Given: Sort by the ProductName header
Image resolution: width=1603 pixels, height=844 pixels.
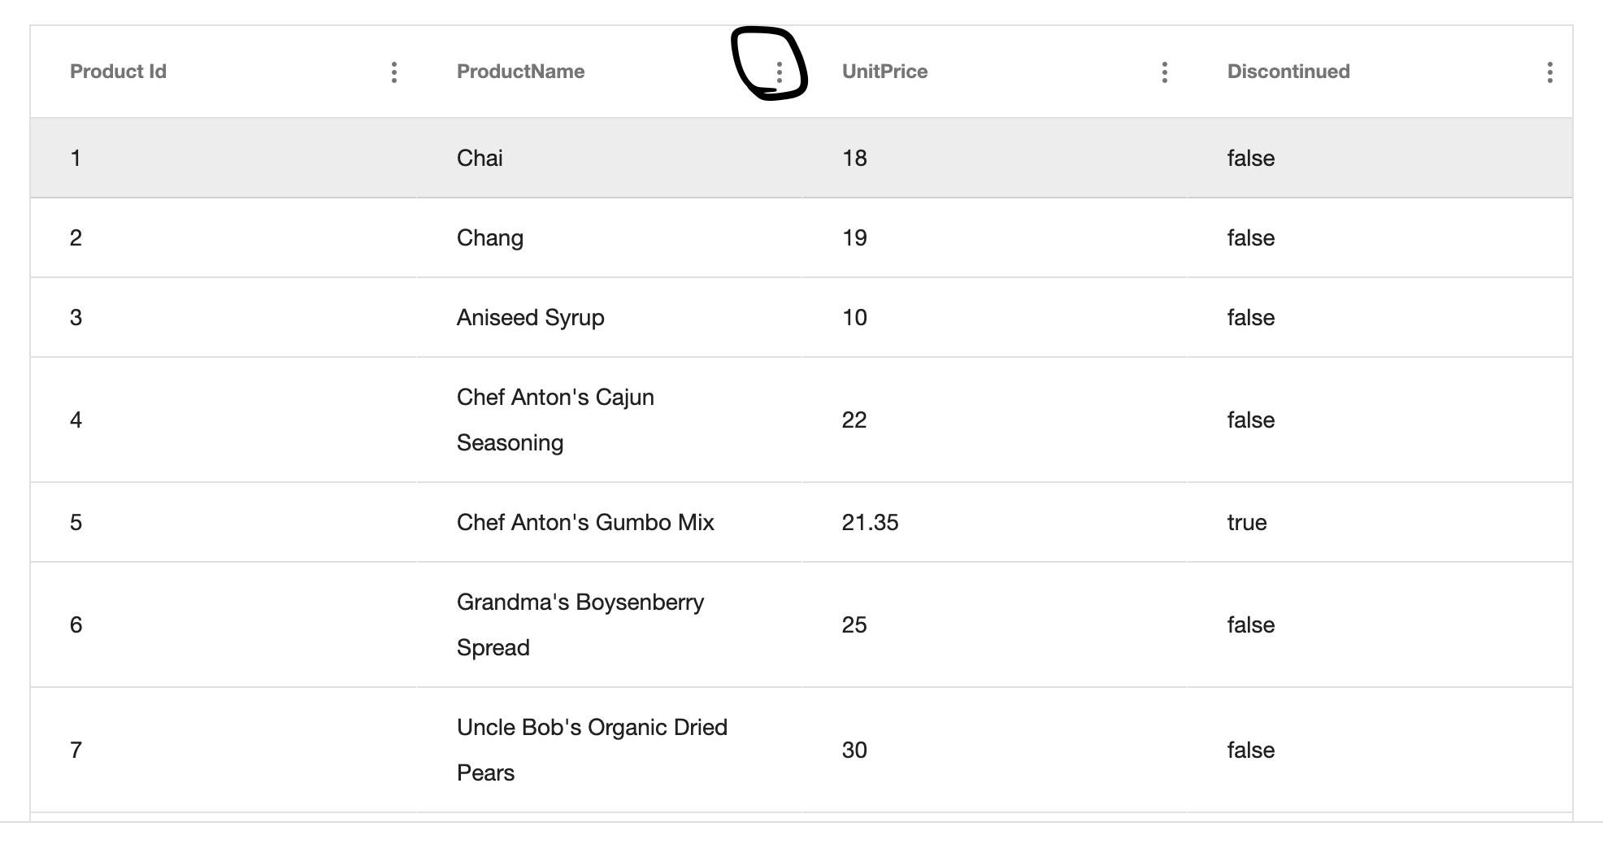Looking at the screenshot, I should (521, 72).
